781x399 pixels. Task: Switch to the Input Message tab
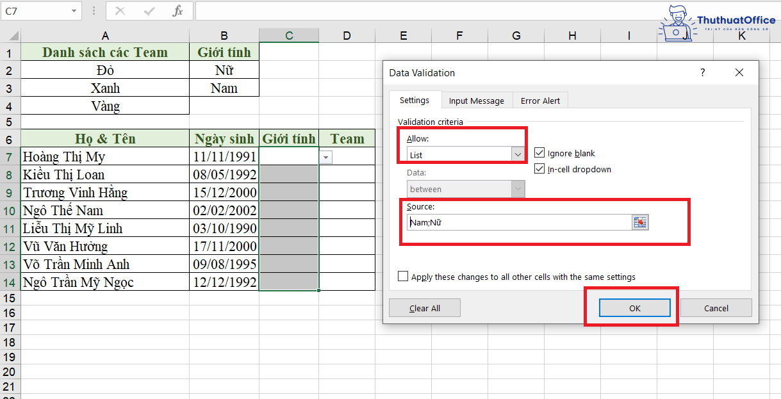pos(476,100)
